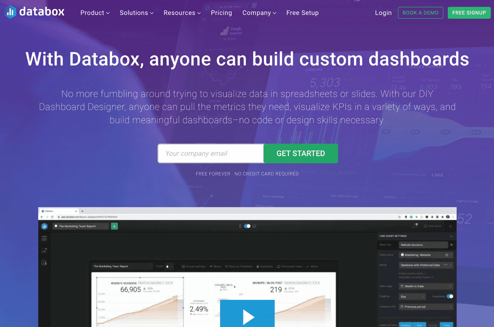The image size is (494, 327).
Task: Open the Color swatch picker
Action: coord(169,267)
